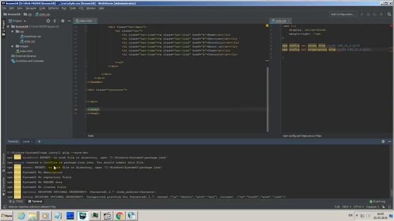Viewport: 394px width, 221px height.
Task: Collapse the lesson18 root folder
Action: point(8,26)
